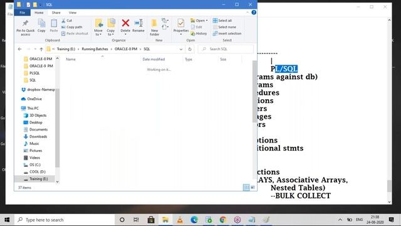Image resolution: width=401 pixels, height=226 pixels.
Task: Click Select all in ribbon
Action: 222,21
